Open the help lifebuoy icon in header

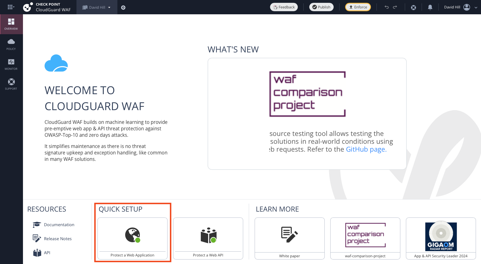[413, 7]
